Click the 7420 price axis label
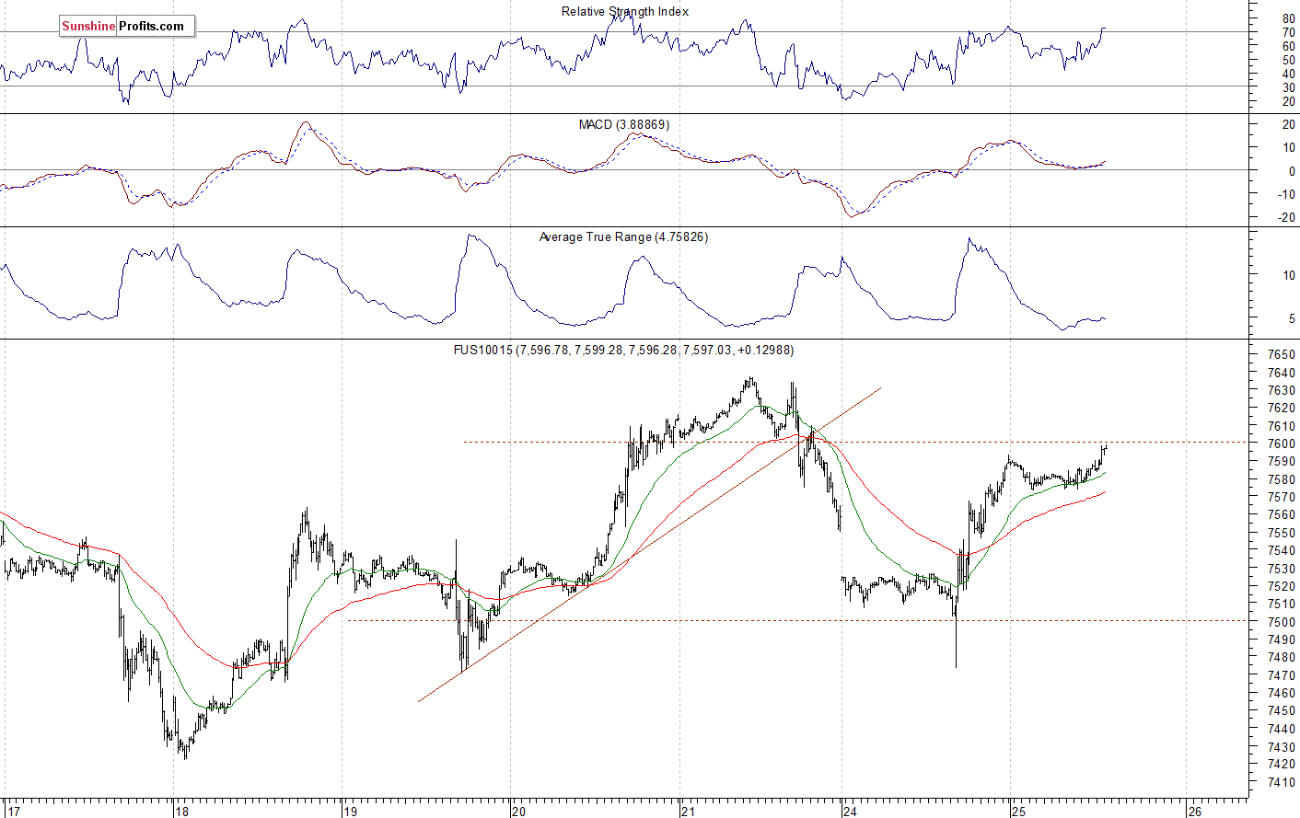 (x=1282, y=764)
